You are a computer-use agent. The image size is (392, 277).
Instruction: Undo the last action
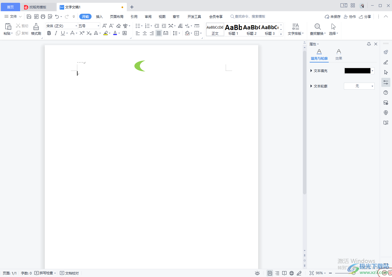pos(57,17)
